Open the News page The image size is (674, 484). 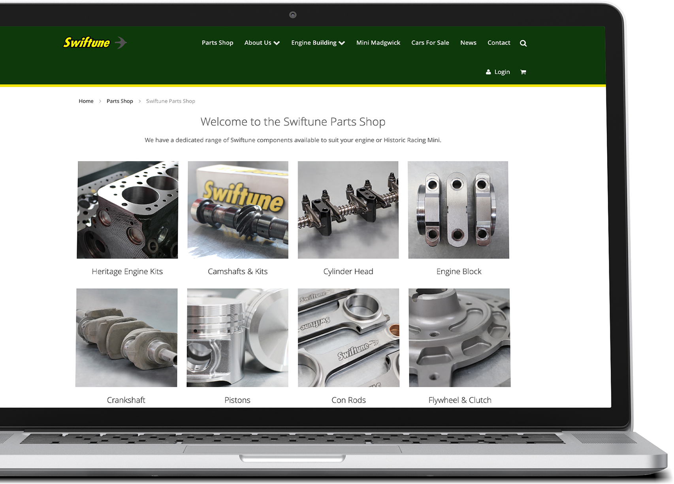[x=468, y=43]
